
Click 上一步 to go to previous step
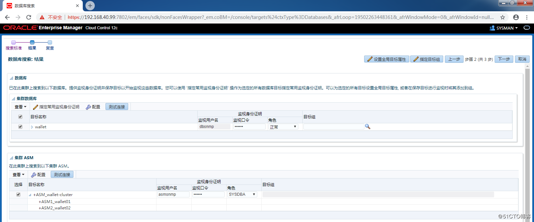454,59
